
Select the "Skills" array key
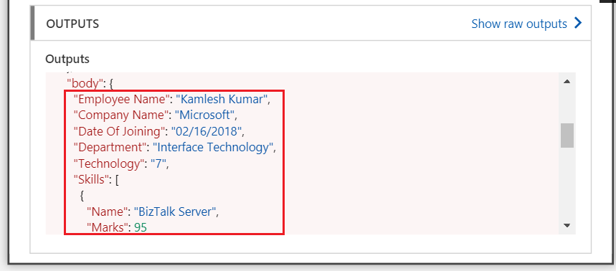point(91,180)
